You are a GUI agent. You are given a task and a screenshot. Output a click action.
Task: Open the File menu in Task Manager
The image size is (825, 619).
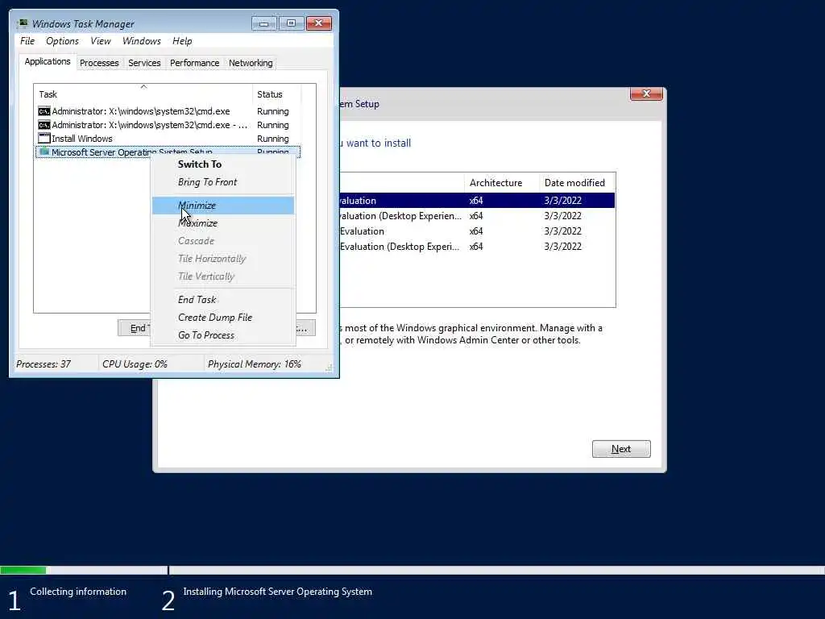coord(27,41)
